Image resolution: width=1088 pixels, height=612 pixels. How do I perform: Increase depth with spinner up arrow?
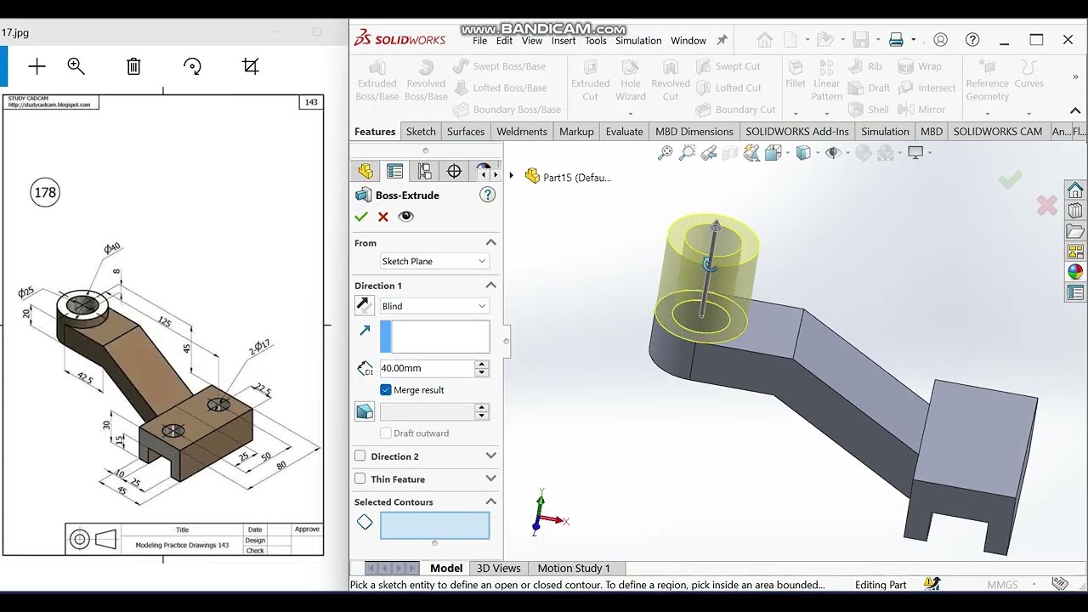(x=482, y=364)
